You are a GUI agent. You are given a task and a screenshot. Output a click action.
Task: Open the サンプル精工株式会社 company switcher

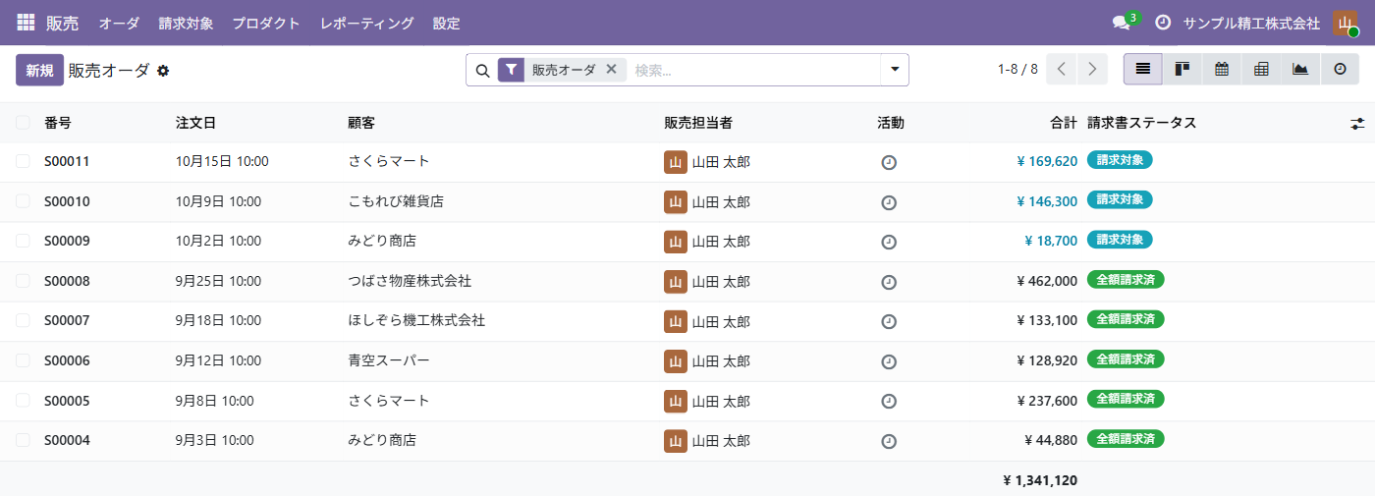click(1251, 23)
